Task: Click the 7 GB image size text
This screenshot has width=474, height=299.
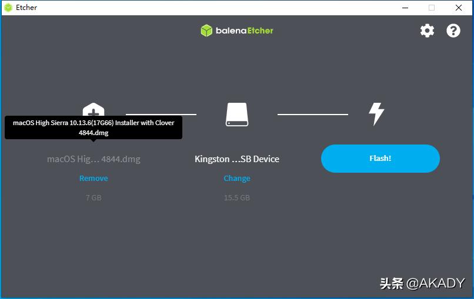Action: point(94,198)
